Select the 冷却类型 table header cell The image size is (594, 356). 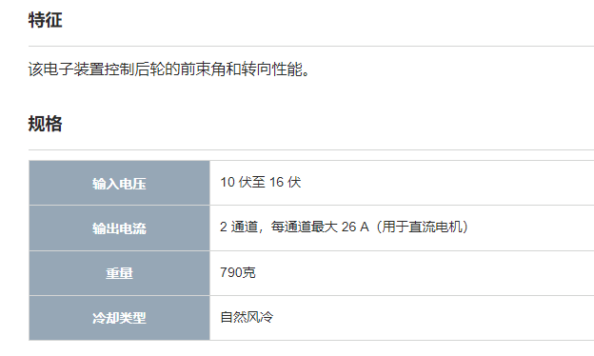119,318
